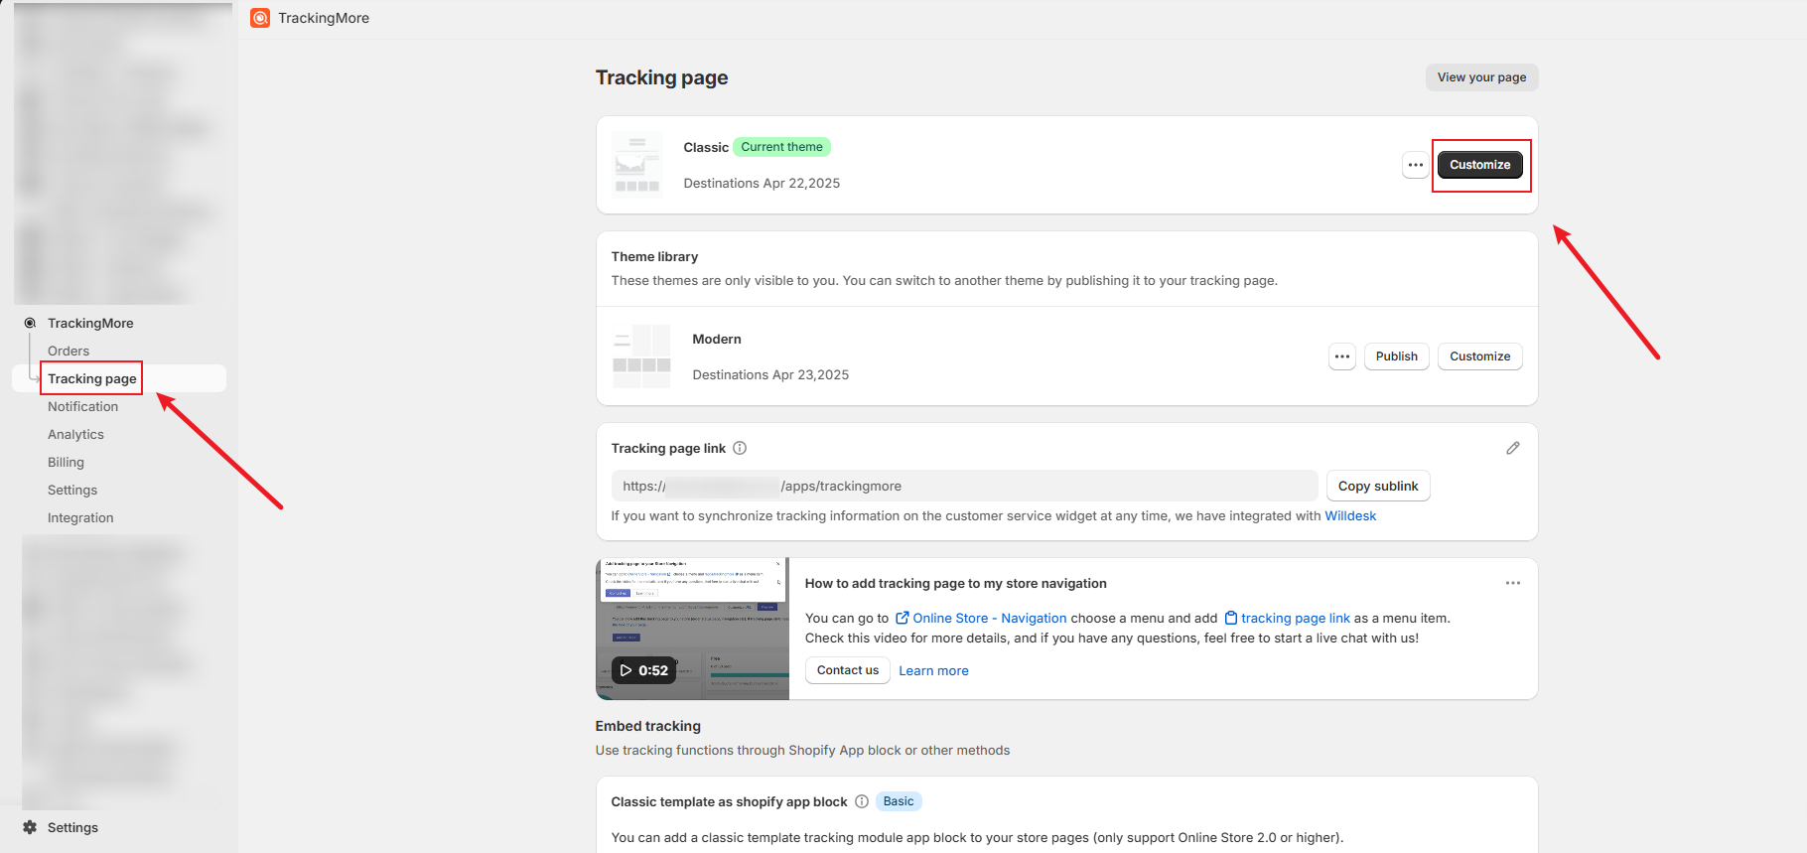
Task: Open Notification in sidebar
Action: point(82,406)
